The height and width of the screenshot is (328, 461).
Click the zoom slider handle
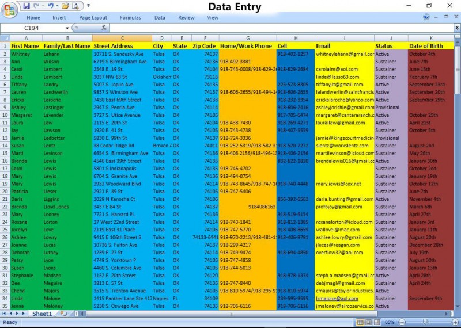pyautogui.click(x=425, y=322)
